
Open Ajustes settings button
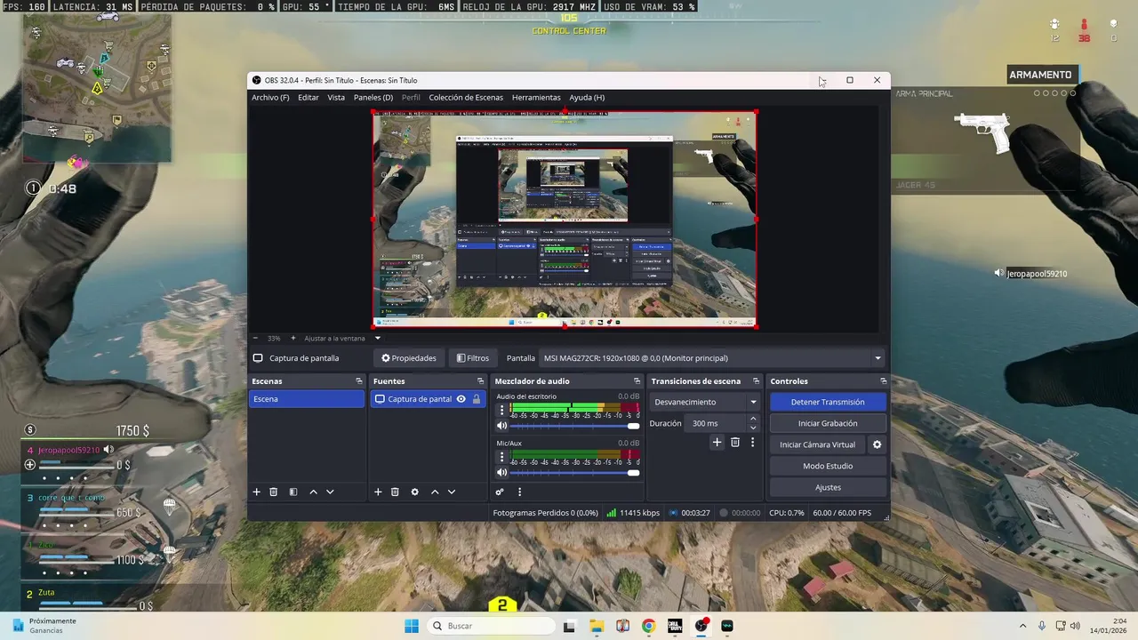pyautogui.click(x=828, y=487)
